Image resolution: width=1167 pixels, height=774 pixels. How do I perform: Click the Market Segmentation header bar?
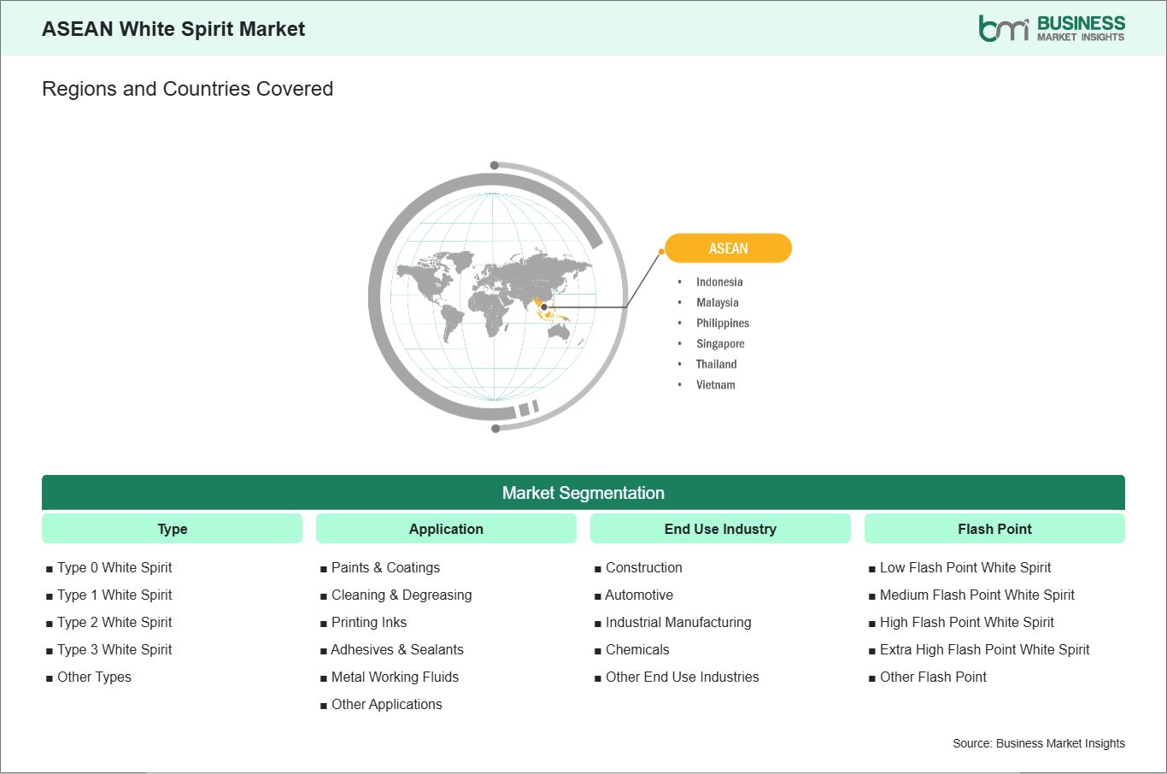(583, 493)
